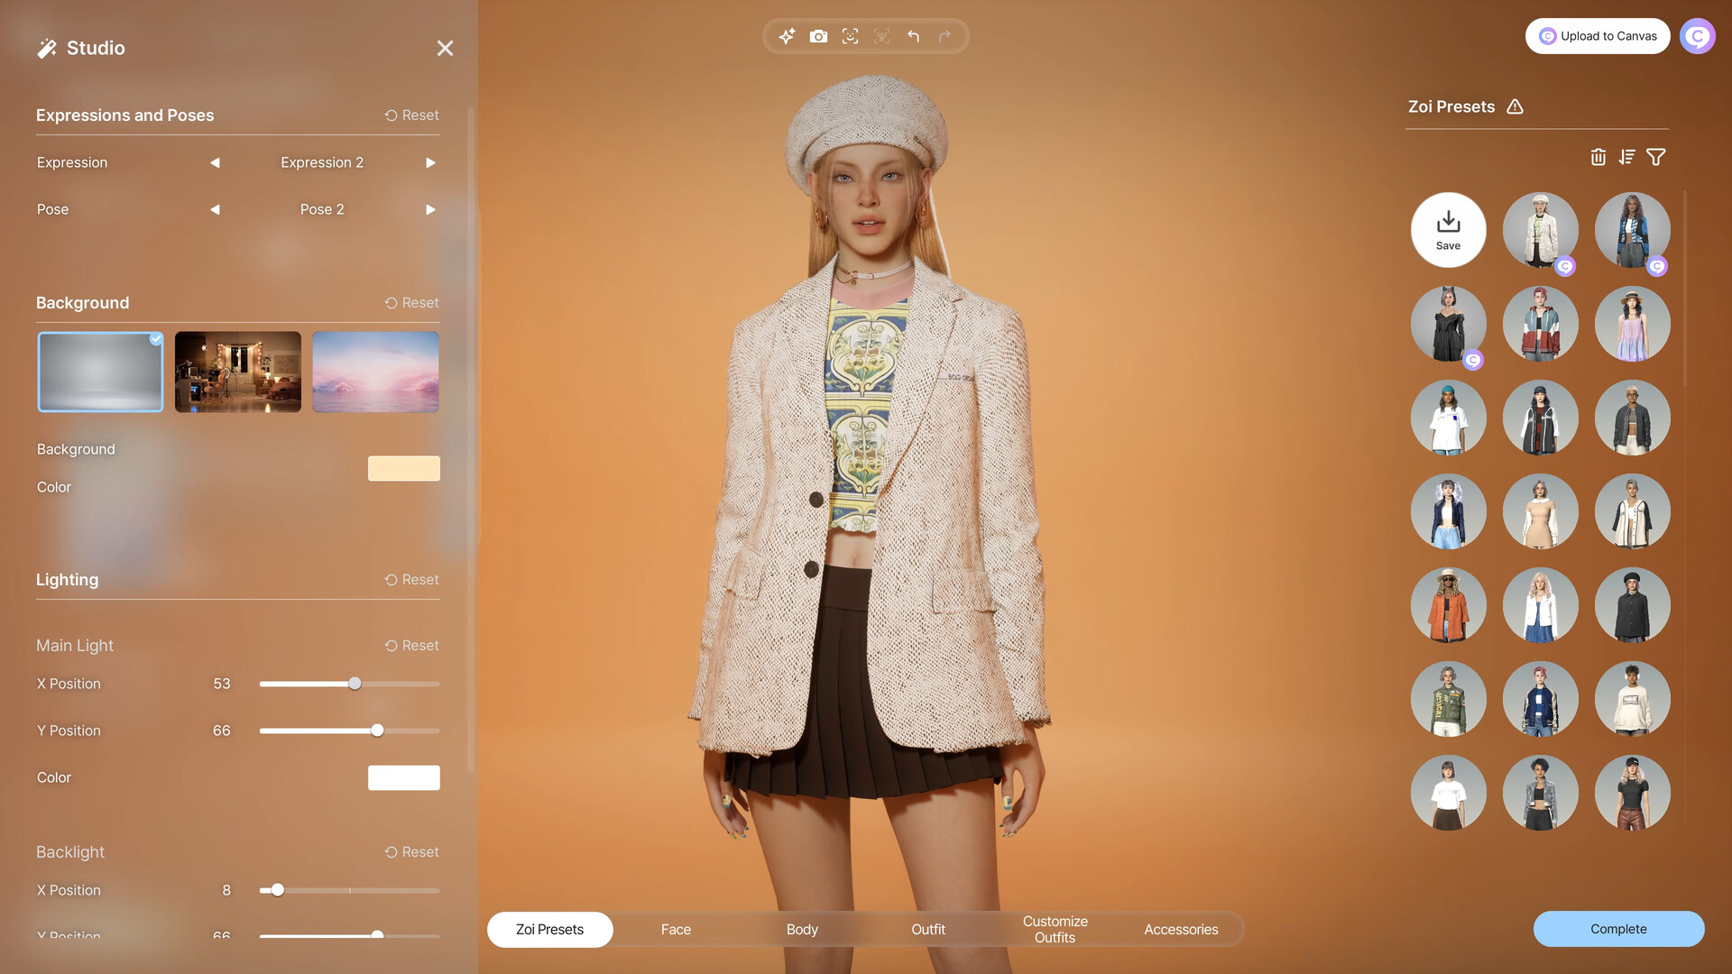Switch to the Face tab
The height and width of the screenshot is (974, 1732).
[x=675, y=929]
